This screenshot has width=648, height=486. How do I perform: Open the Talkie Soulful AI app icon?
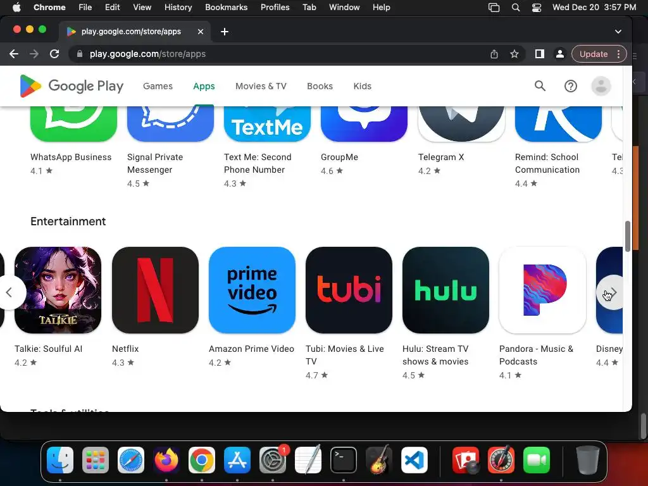coord(58,290)
